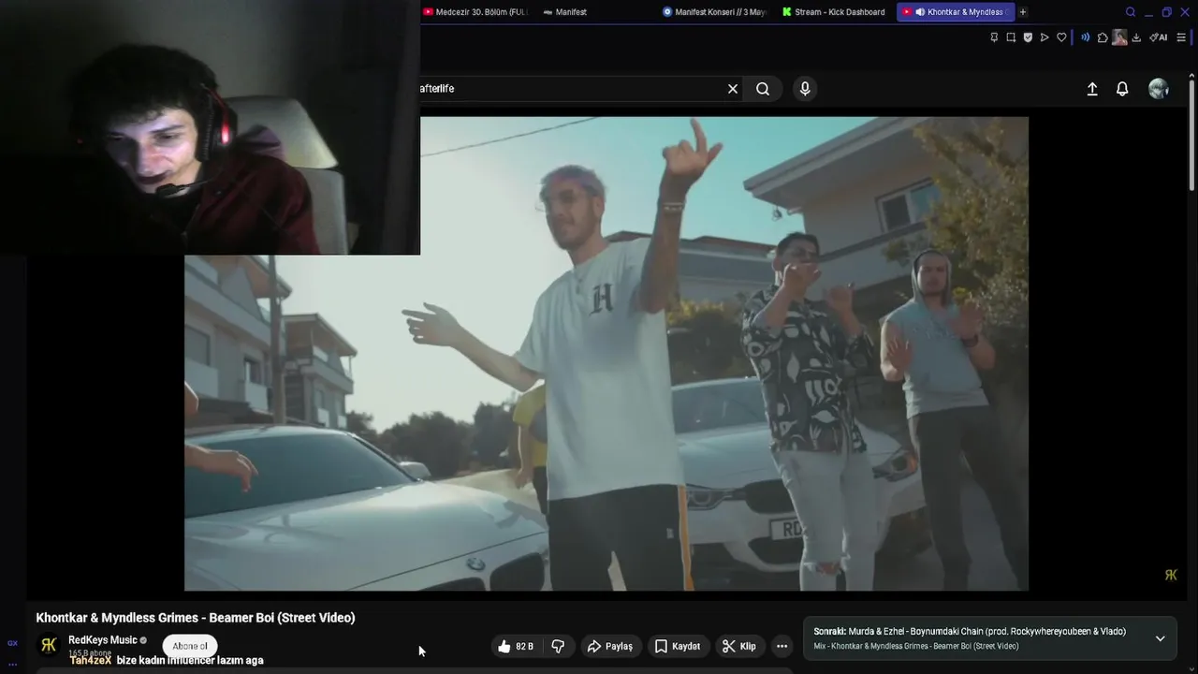Screen dimensions: 1198x674
Task: Expand the Sonraki playlist panel chevron
Action: [x=1160, y=638]
